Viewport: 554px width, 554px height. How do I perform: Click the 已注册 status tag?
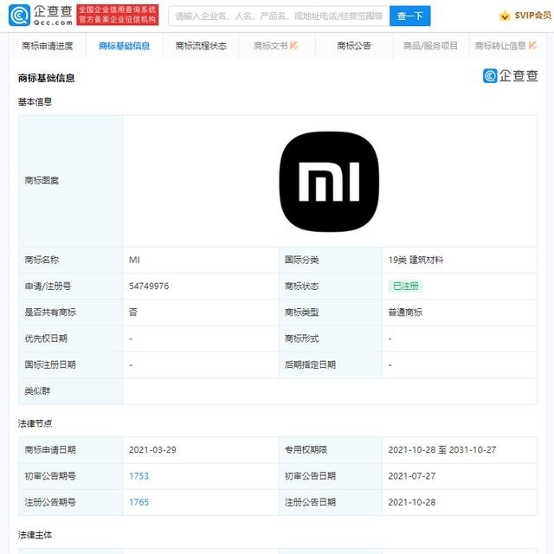point(406,286)
